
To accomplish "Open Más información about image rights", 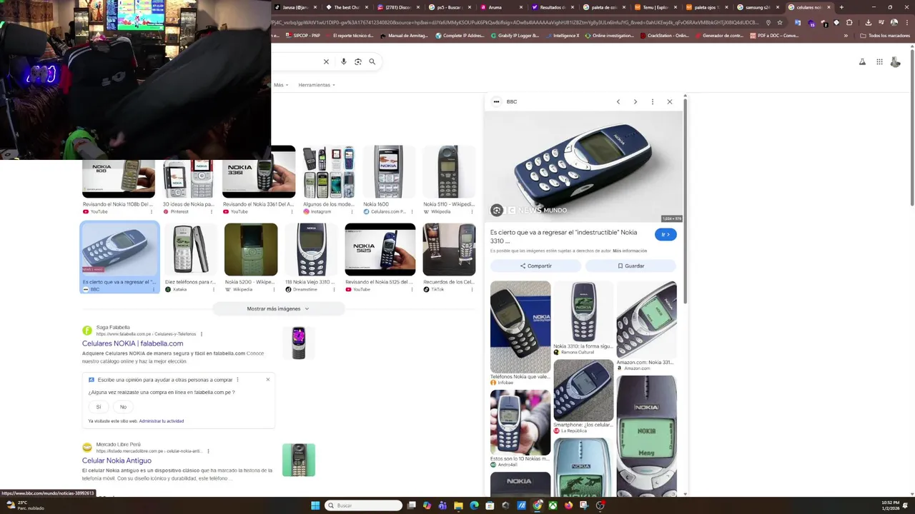I will 630,251.
